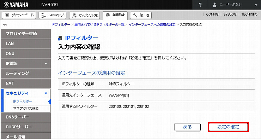261x139 pixels.
Task: Select ONU in the sidebar
Action: (x=26, y=54)
